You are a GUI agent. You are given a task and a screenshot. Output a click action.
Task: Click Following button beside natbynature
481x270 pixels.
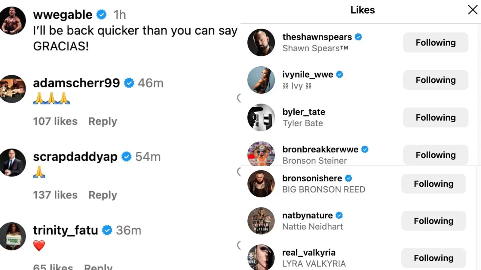[x=433, y=221]
